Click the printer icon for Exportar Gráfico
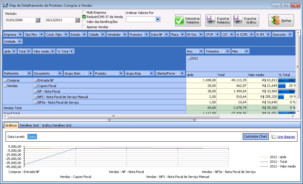Image resolution: width=303 pixels, height=184 pixels. [x=239, y=21]
